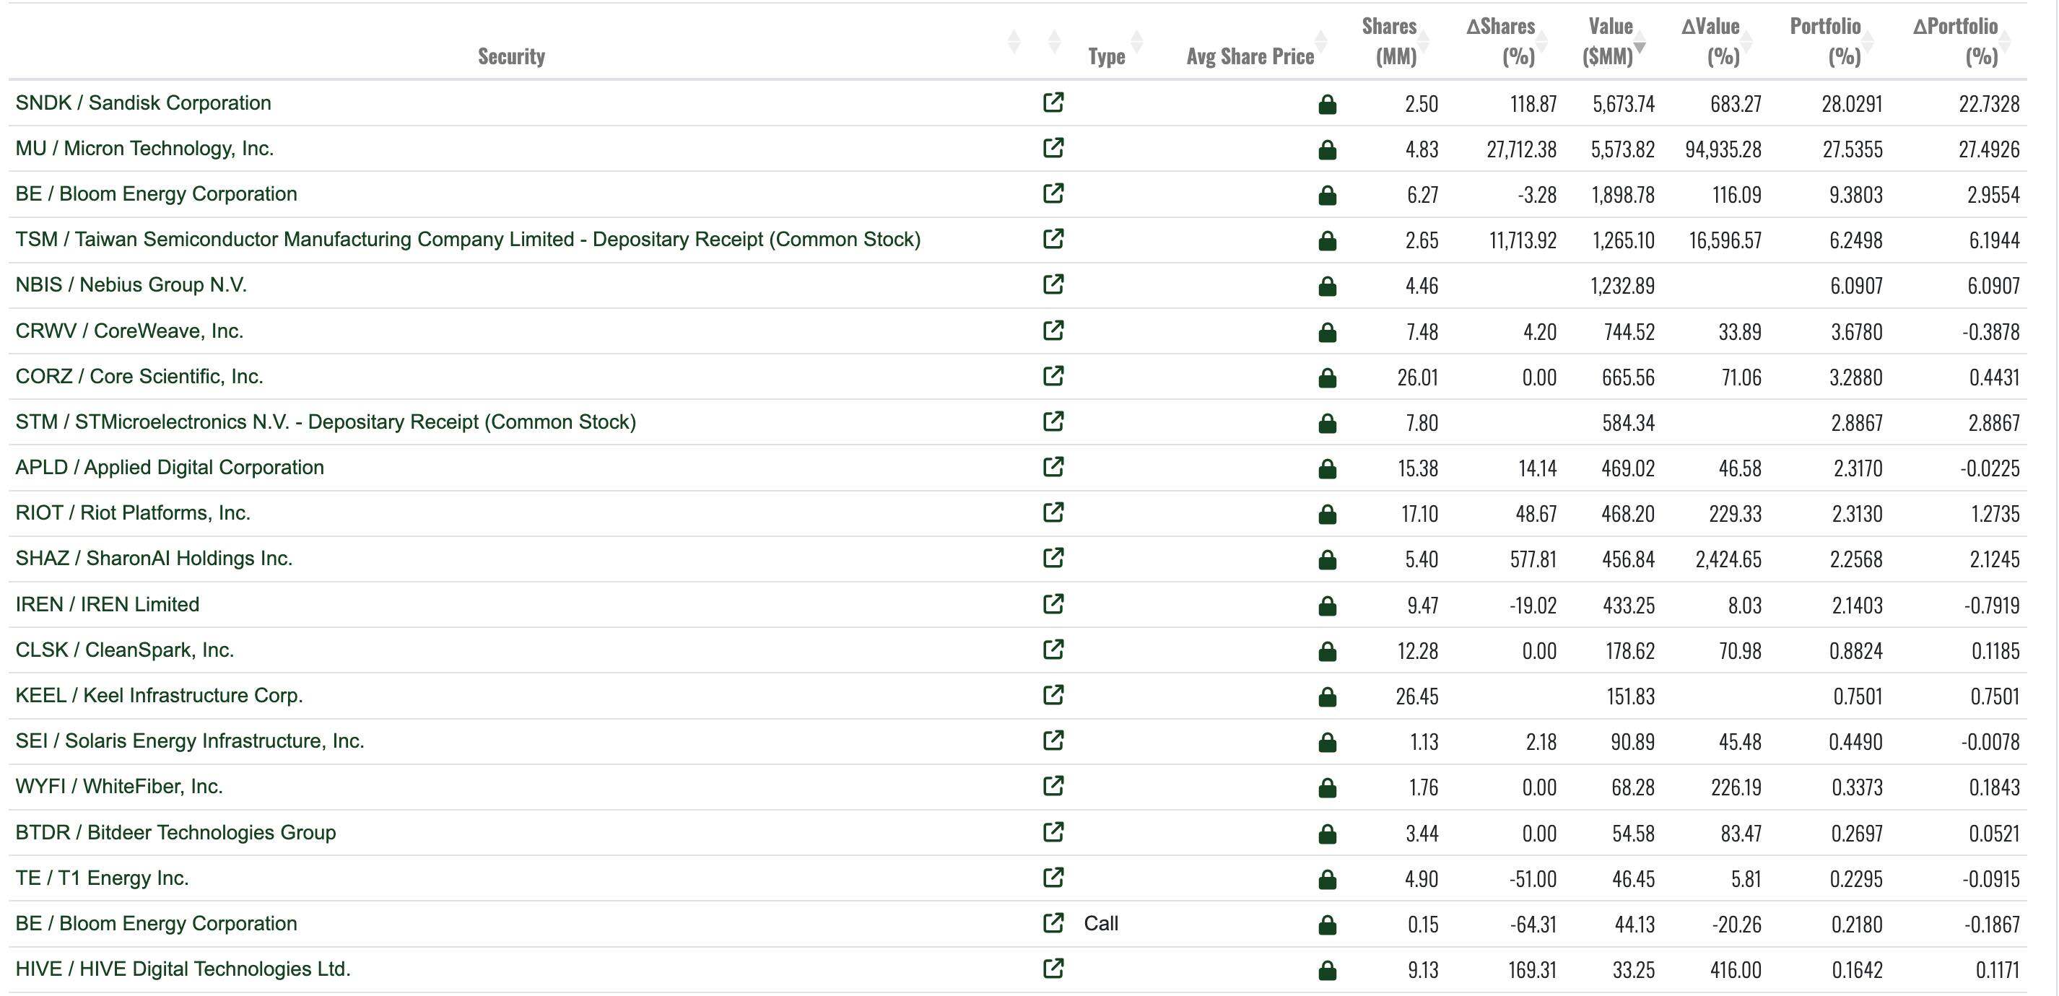Open external link icon for Micron Technology
Viewport: 2059px width, 996px height.
pos(1053,148)
